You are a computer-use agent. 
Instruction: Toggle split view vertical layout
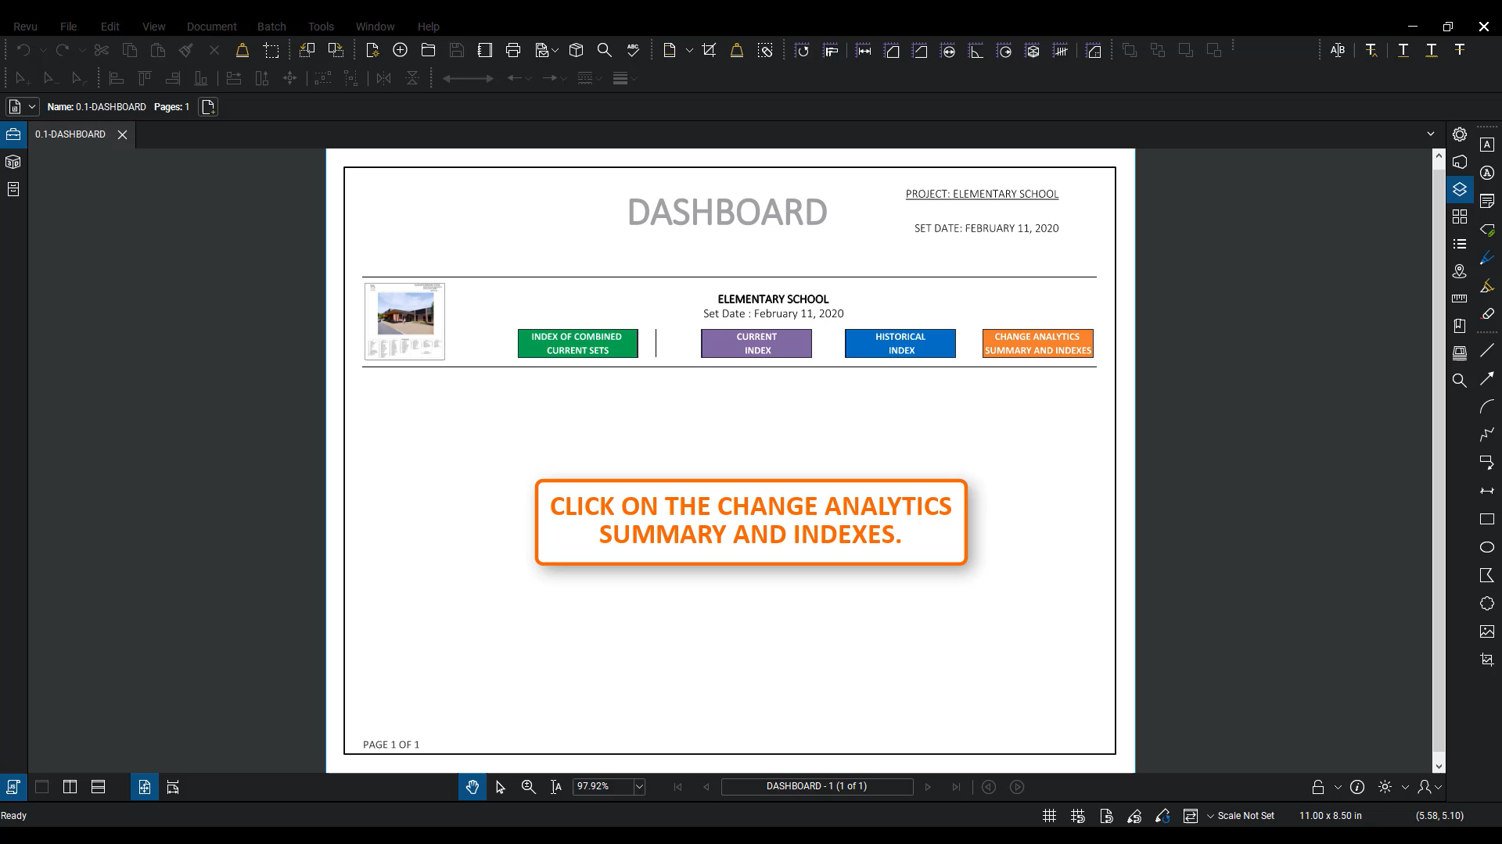[x=70, y=787]
